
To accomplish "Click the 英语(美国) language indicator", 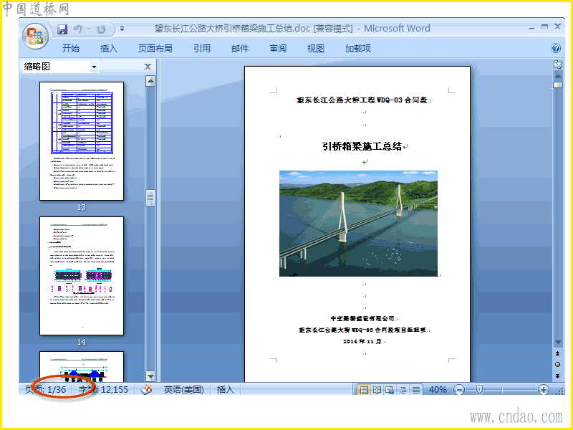I will [x=183, y=390].
